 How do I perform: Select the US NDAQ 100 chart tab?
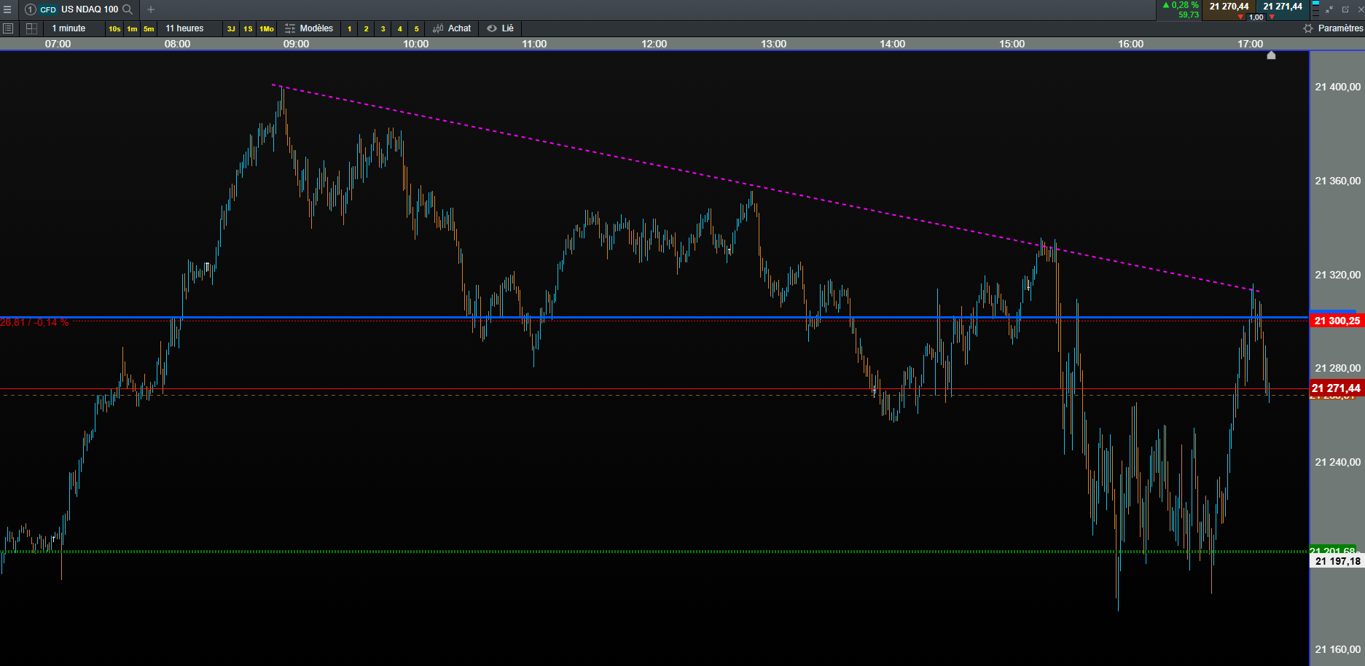79,9
